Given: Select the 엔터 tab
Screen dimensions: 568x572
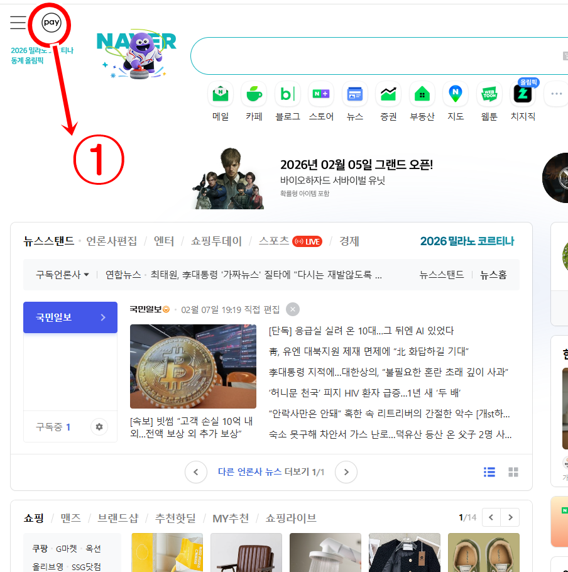Looking at the screenshot, I should coord(164,241).
